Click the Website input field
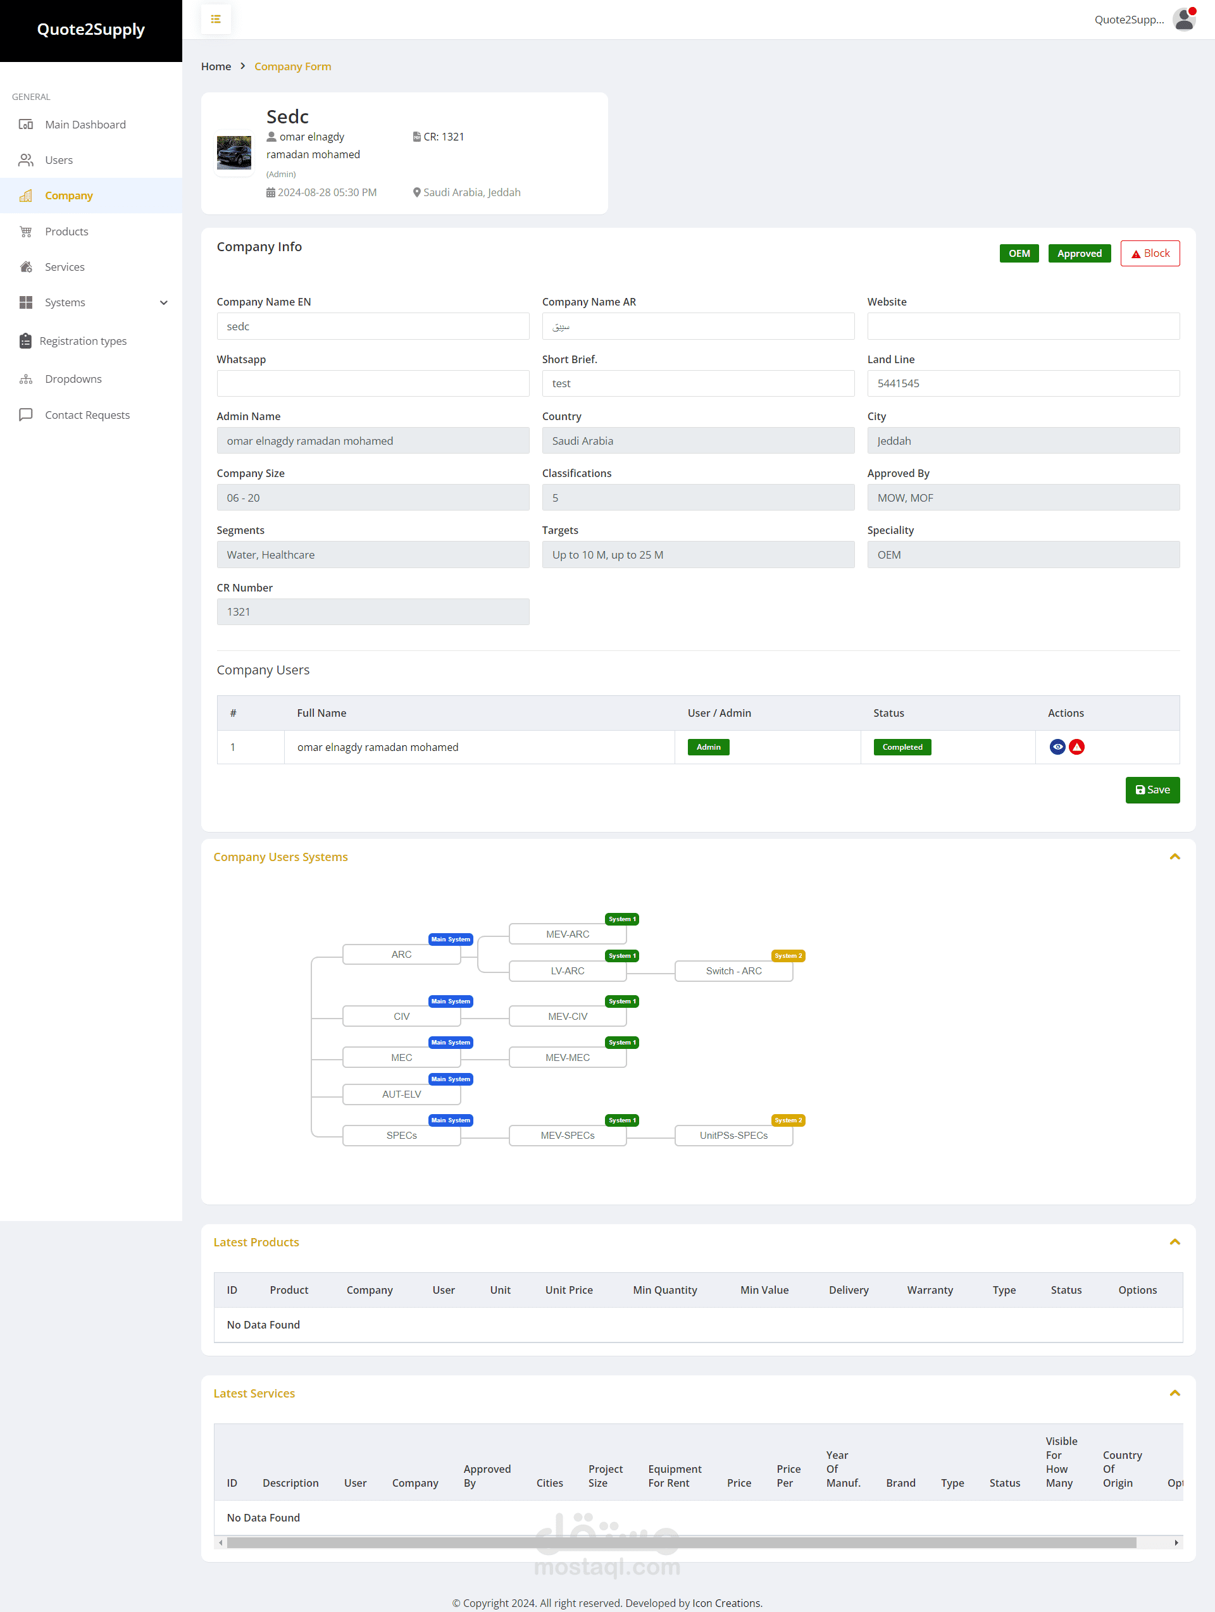 (1023, 326)
